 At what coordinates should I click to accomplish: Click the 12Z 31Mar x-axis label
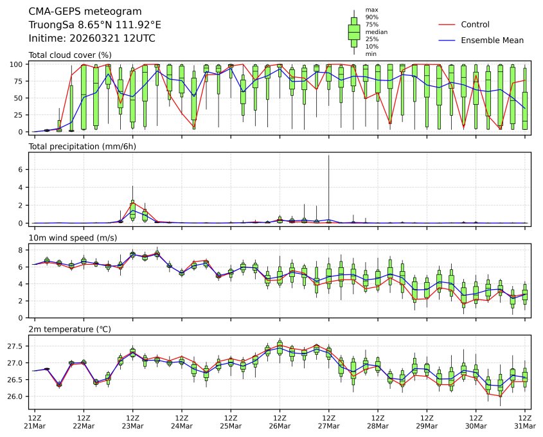[x=525, y=422]
